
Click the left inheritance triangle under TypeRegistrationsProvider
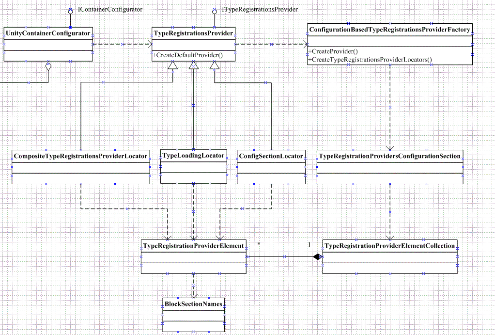173,65
